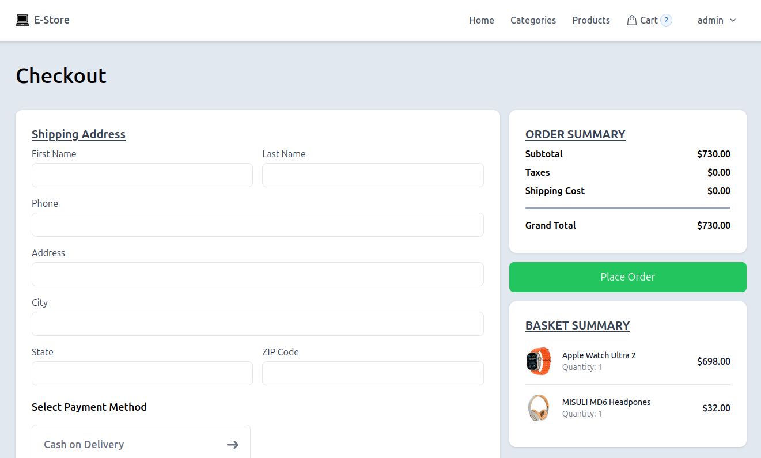Click the ZIP Code input field
Image resolution: width=761 pixels, height=458 pixels.
point(372,373)
